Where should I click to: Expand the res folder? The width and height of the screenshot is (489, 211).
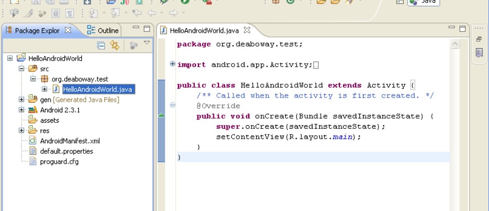21,130
